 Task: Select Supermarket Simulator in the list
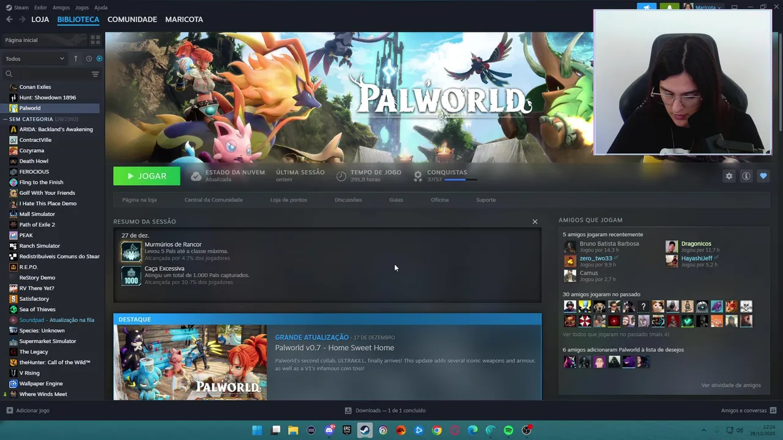pos(48,341)
